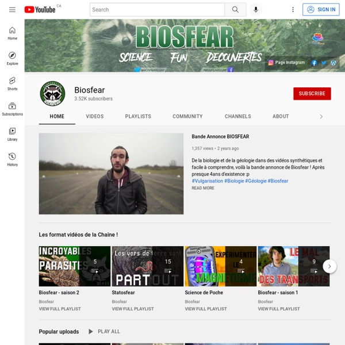Click the Biosfear raccoon channel avatar
This screenshot has height=345, width=345.
click(x=52, y=94)
